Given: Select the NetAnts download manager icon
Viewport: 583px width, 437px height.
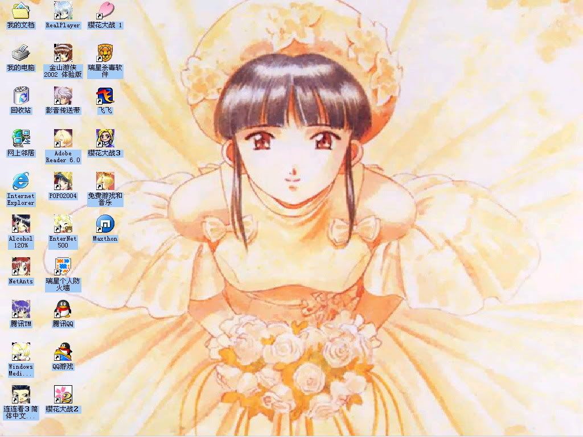Looking at the screenshot, I should (20, 266).
